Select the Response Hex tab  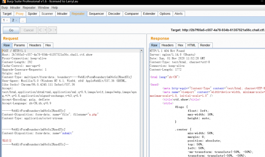[180, 45]
